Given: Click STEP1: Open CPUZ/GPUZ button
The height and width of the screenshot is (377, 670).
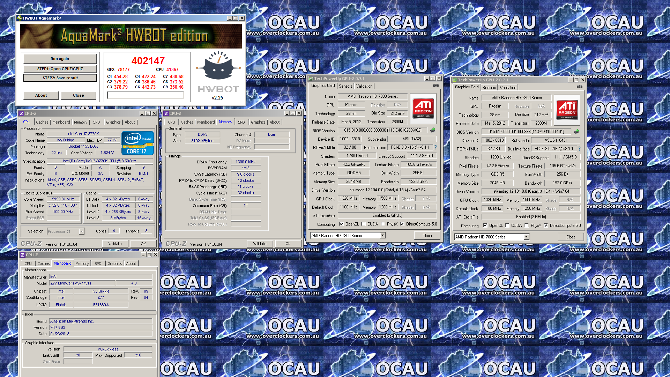Looking at the screenshot, I should (x=60, y=69).
